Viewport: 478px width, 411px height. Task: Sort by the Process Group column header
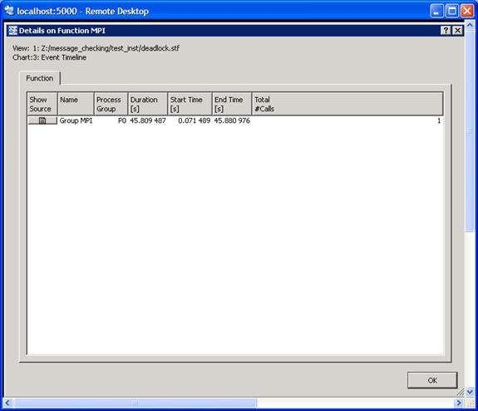(111, 104)
